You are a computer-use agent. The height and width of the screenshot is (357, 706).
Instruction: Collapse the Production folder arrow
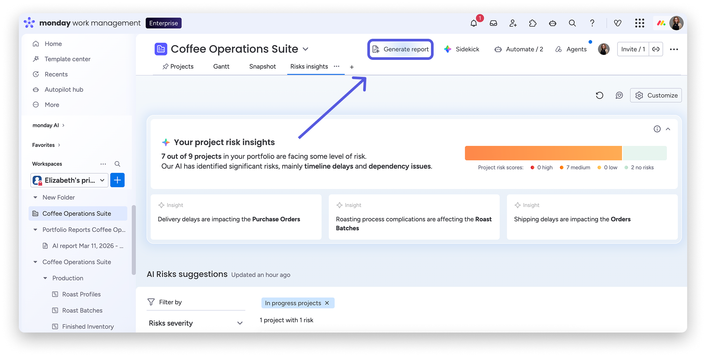[x=45, y=278]
